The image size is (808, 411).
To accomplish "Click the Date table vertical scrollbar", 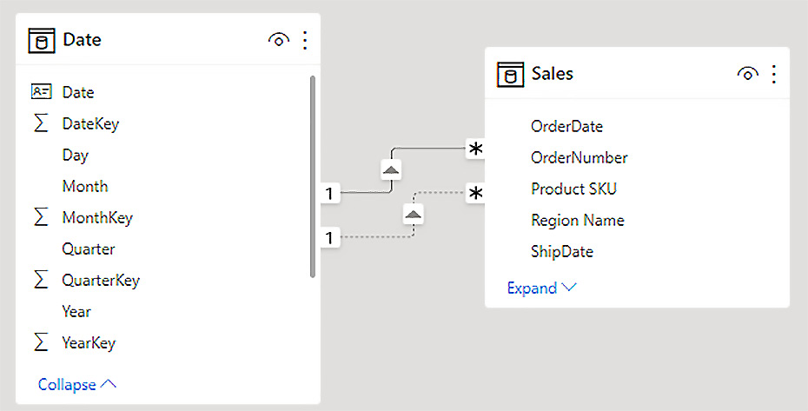I will [313, 174].
